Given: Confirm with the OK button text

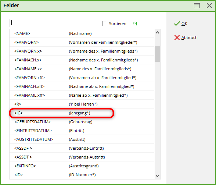Looking at the screenshot, I should click(184, 24).
